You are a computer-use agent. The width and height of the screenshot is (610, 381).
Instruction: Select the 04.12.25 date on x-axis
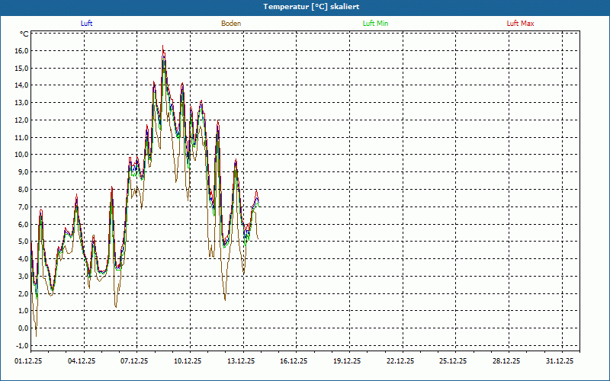81,361
